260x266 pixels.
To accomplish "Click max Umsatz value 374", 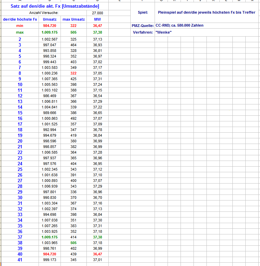I will (73, 209).
